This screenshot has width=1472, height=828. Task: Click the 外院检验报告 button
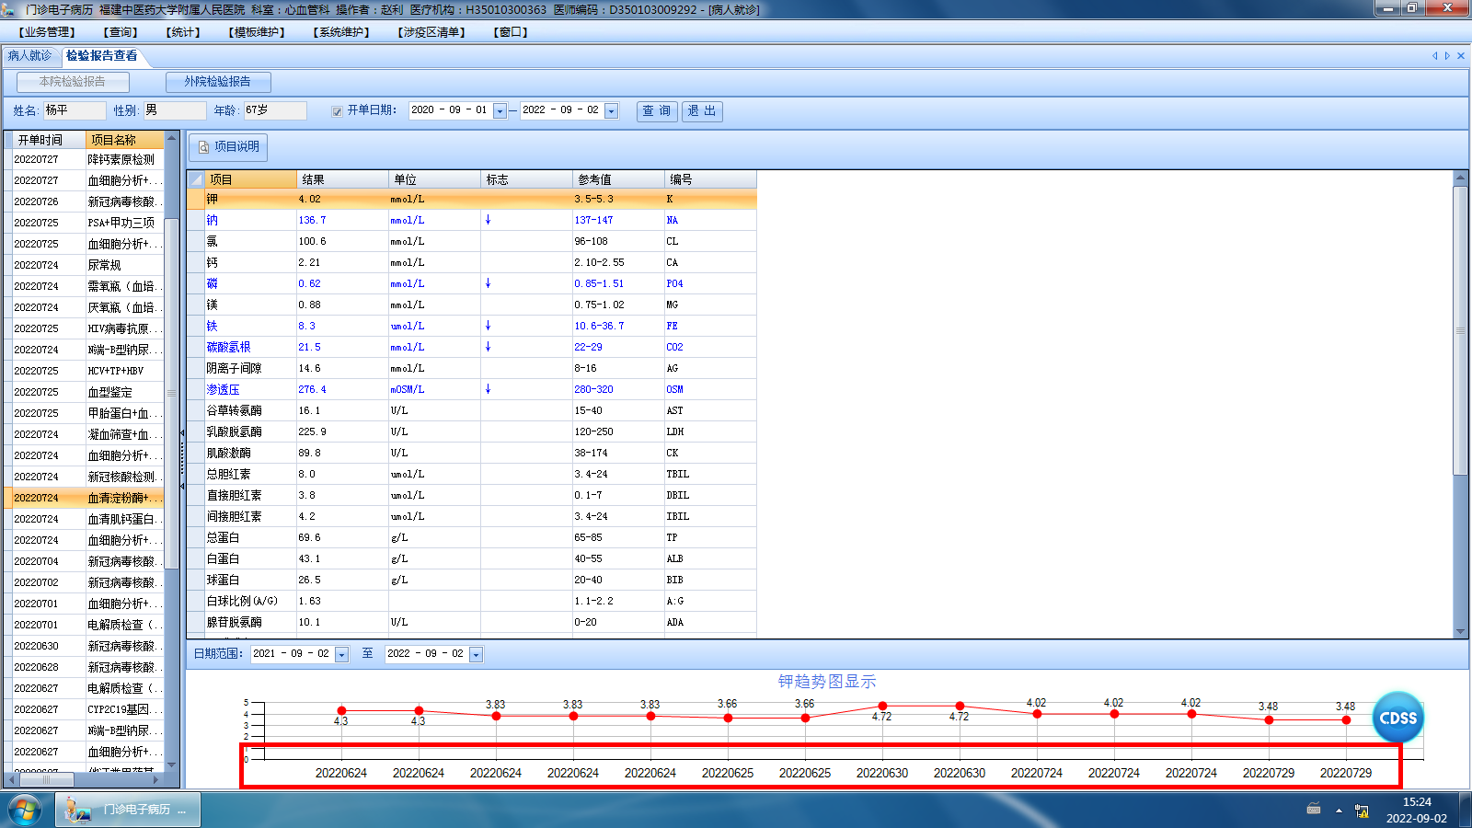point(218,82)
